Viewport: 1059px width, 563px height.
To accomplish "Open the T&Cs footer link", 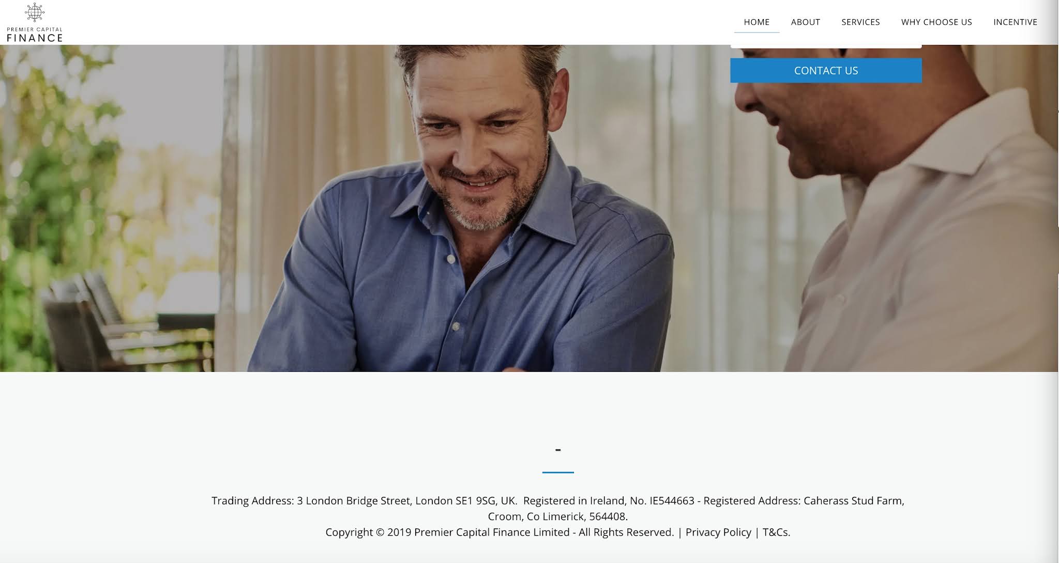I will click(776, 532).
